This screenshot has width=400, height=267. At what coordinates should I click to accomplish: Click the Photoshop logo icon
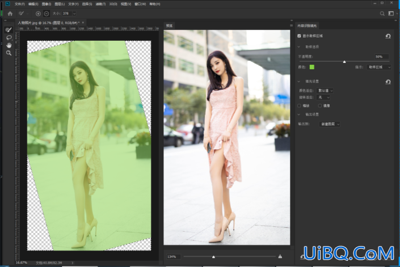point(7,4)
